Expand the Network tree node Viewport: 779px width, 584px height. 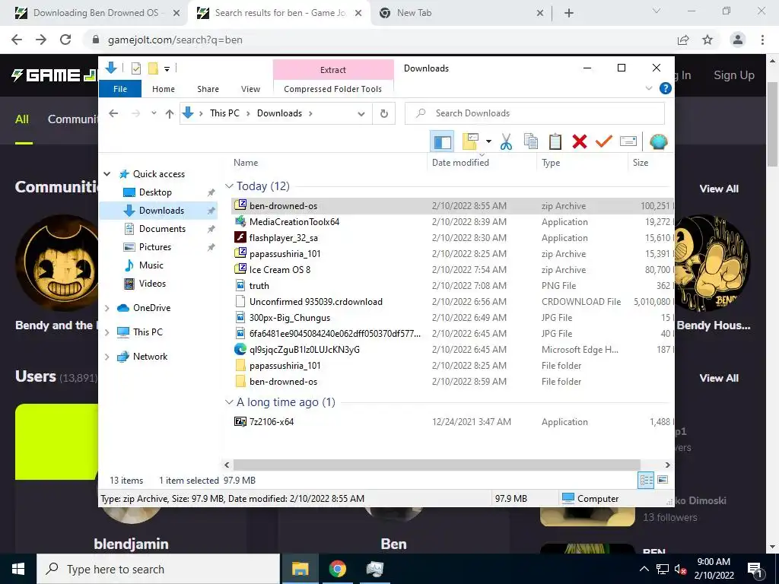point(107,357)
